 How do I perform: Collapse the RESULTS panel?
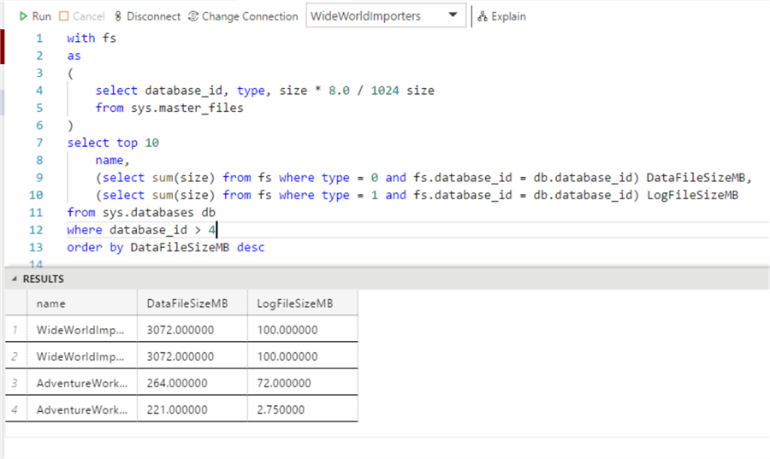[x=15, y=280]
